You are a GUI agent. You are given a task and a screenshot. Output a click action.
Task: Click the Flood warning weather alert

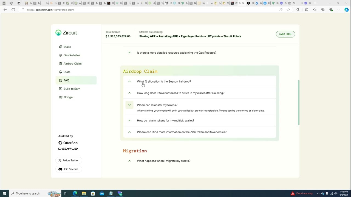302,193
